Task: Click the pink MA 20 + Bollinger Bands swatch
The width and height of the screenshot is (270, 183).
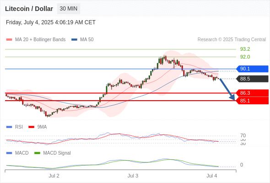Action: [x=9, y=40]
